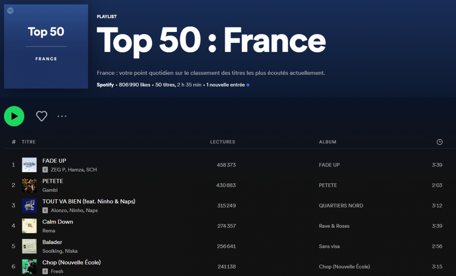Click the 3:15 duration of Chop
This screenshot has width=456, height=276.
[x=437, y=267]
